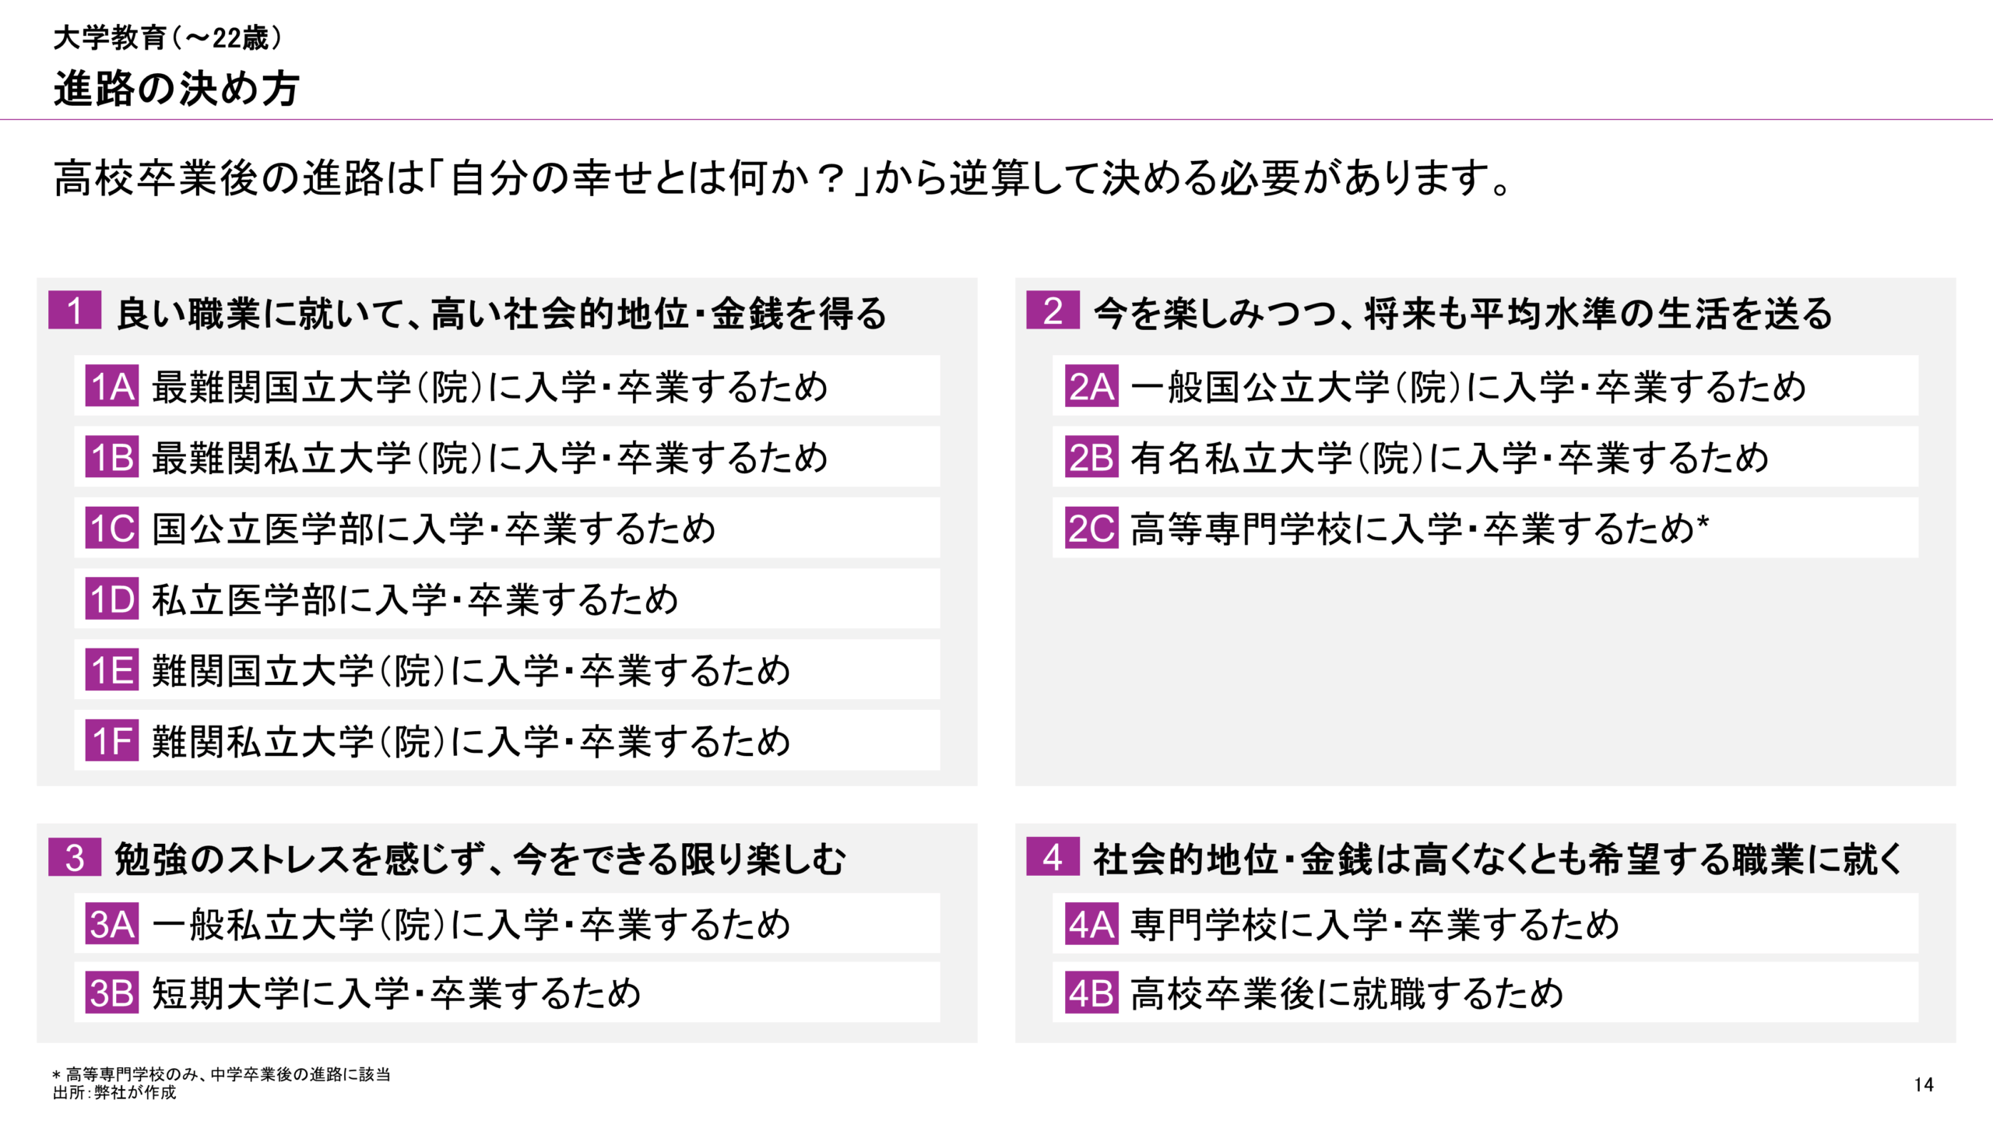Click the purple 1A label badge
This screenshot has height=1121, width=1993.
(x=112, y=386)
